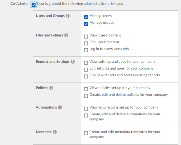
Task: Uncheck the Manage users checkbox
Action: click(86, 17)
